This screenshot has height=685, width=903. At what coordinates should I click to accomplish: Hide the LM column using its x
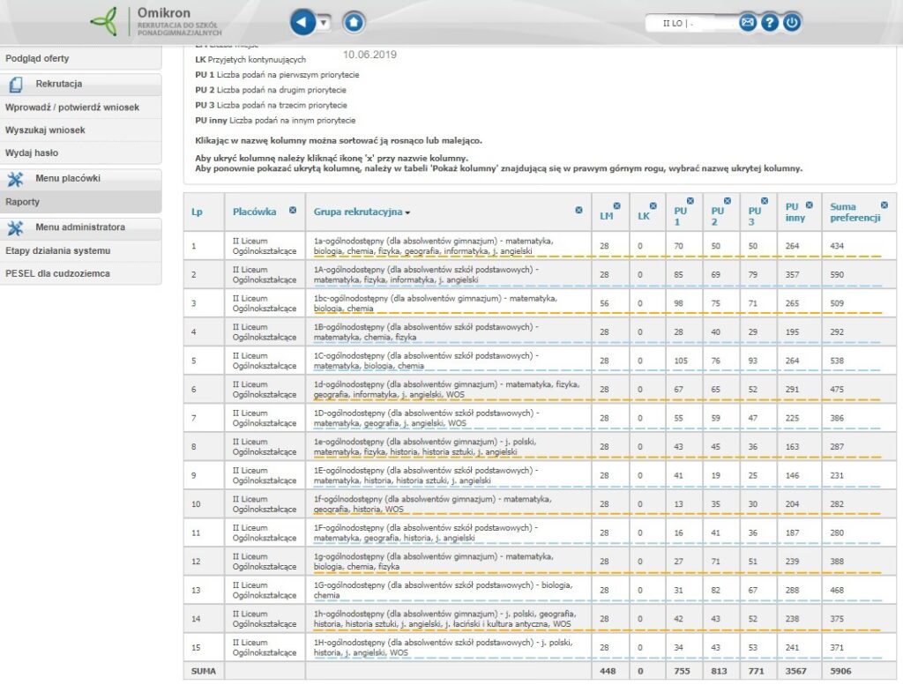click(x=616, y=206)
